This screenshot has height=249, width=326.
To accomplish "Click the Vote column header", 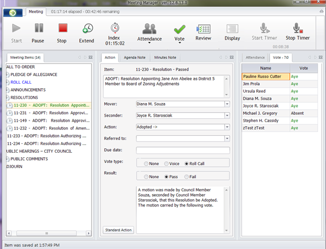I will click(x=303, y=68).
